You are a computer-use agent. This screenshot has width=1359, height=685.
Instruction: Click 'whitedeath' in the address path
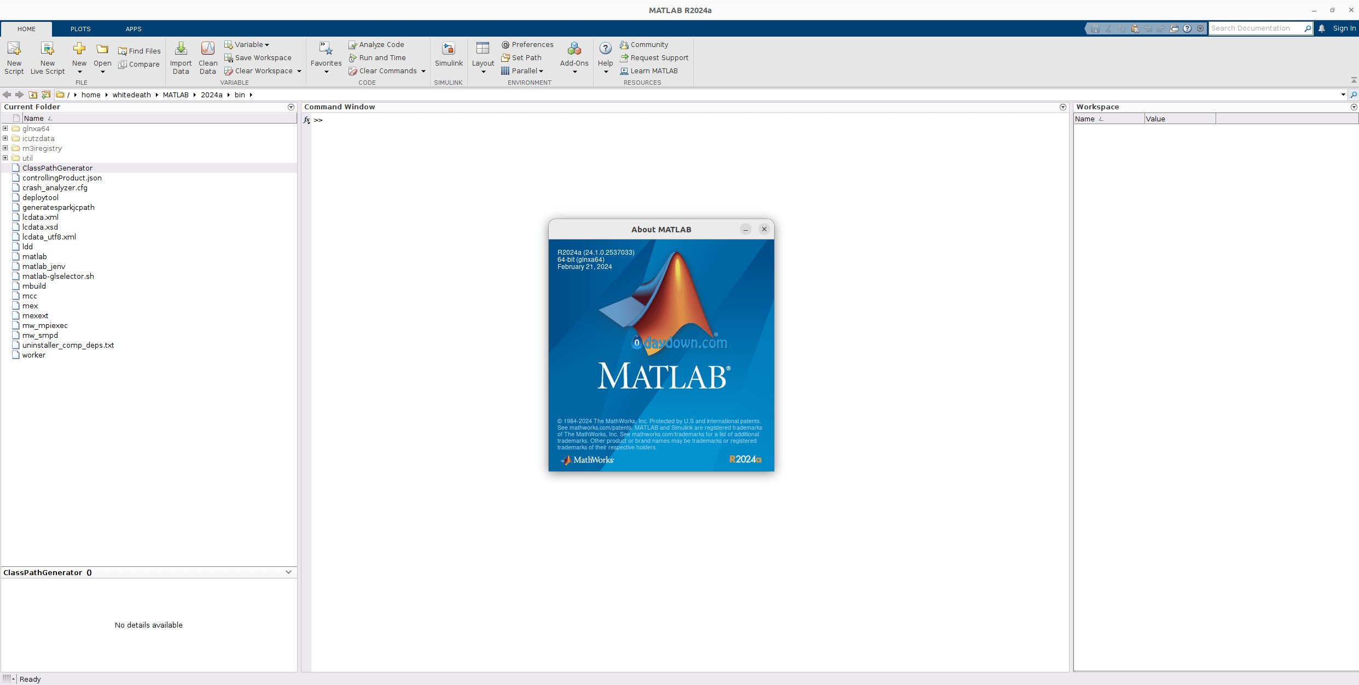click(131, 95)
